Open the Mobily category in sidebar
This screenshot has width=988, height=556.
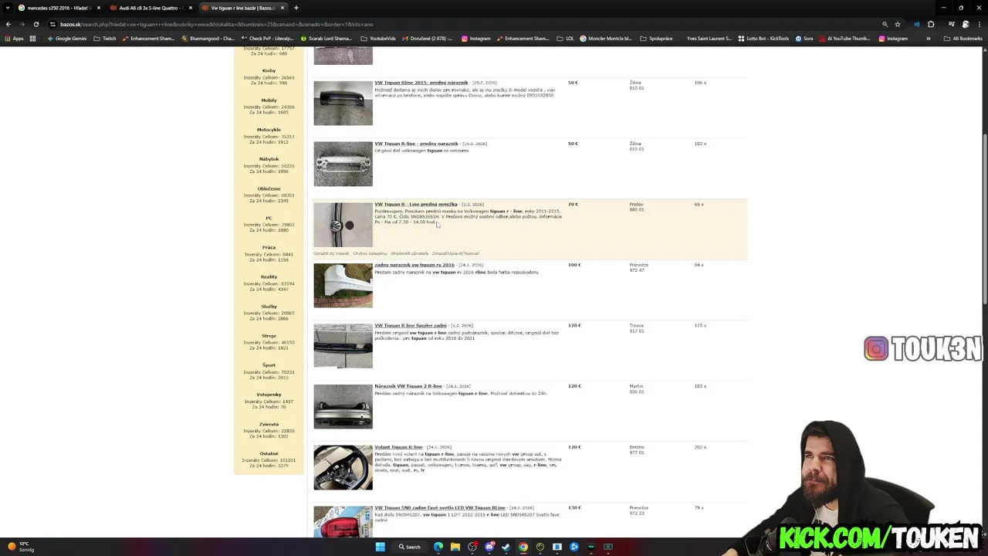pos(269,100)
